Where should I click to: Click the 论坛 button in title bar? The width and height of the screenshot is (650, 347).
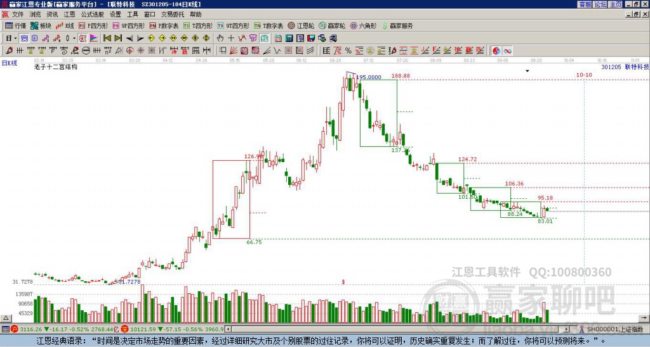pos(600,4)
